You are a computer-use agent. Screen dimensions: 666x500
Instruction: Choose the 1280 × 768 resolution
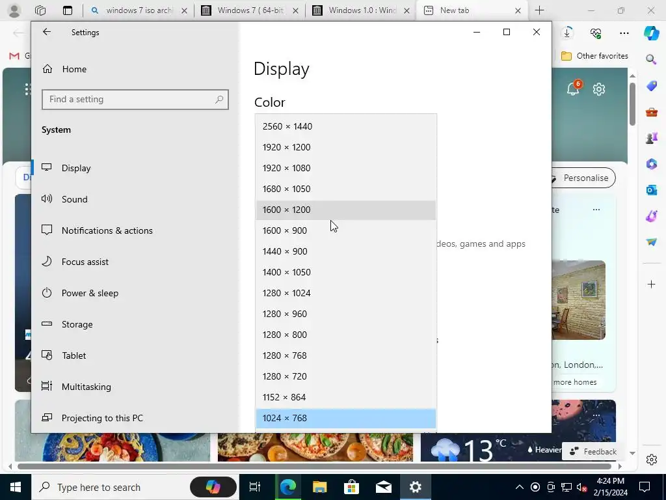[x=346, y=355]
